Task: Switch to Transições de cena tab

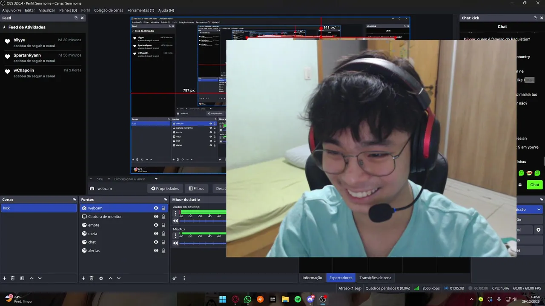Action: coord(375,278)
